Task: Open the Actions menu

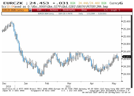Action: tap(54, 10)
